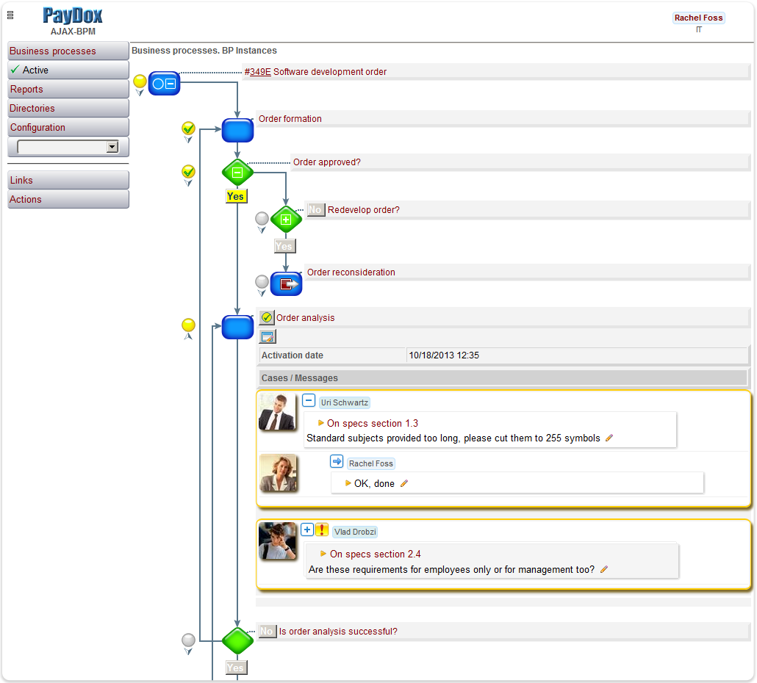Click the yellow status ball beside start event
Viewport: 757px width, 683px height.
(140, 81)
